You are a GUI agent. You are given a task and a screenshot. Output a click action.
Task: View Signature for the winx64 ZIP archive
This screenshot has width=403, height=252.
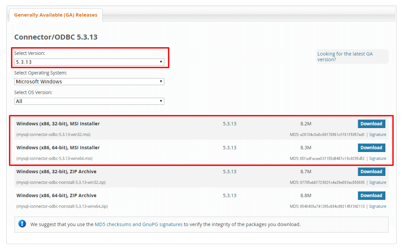377,206
